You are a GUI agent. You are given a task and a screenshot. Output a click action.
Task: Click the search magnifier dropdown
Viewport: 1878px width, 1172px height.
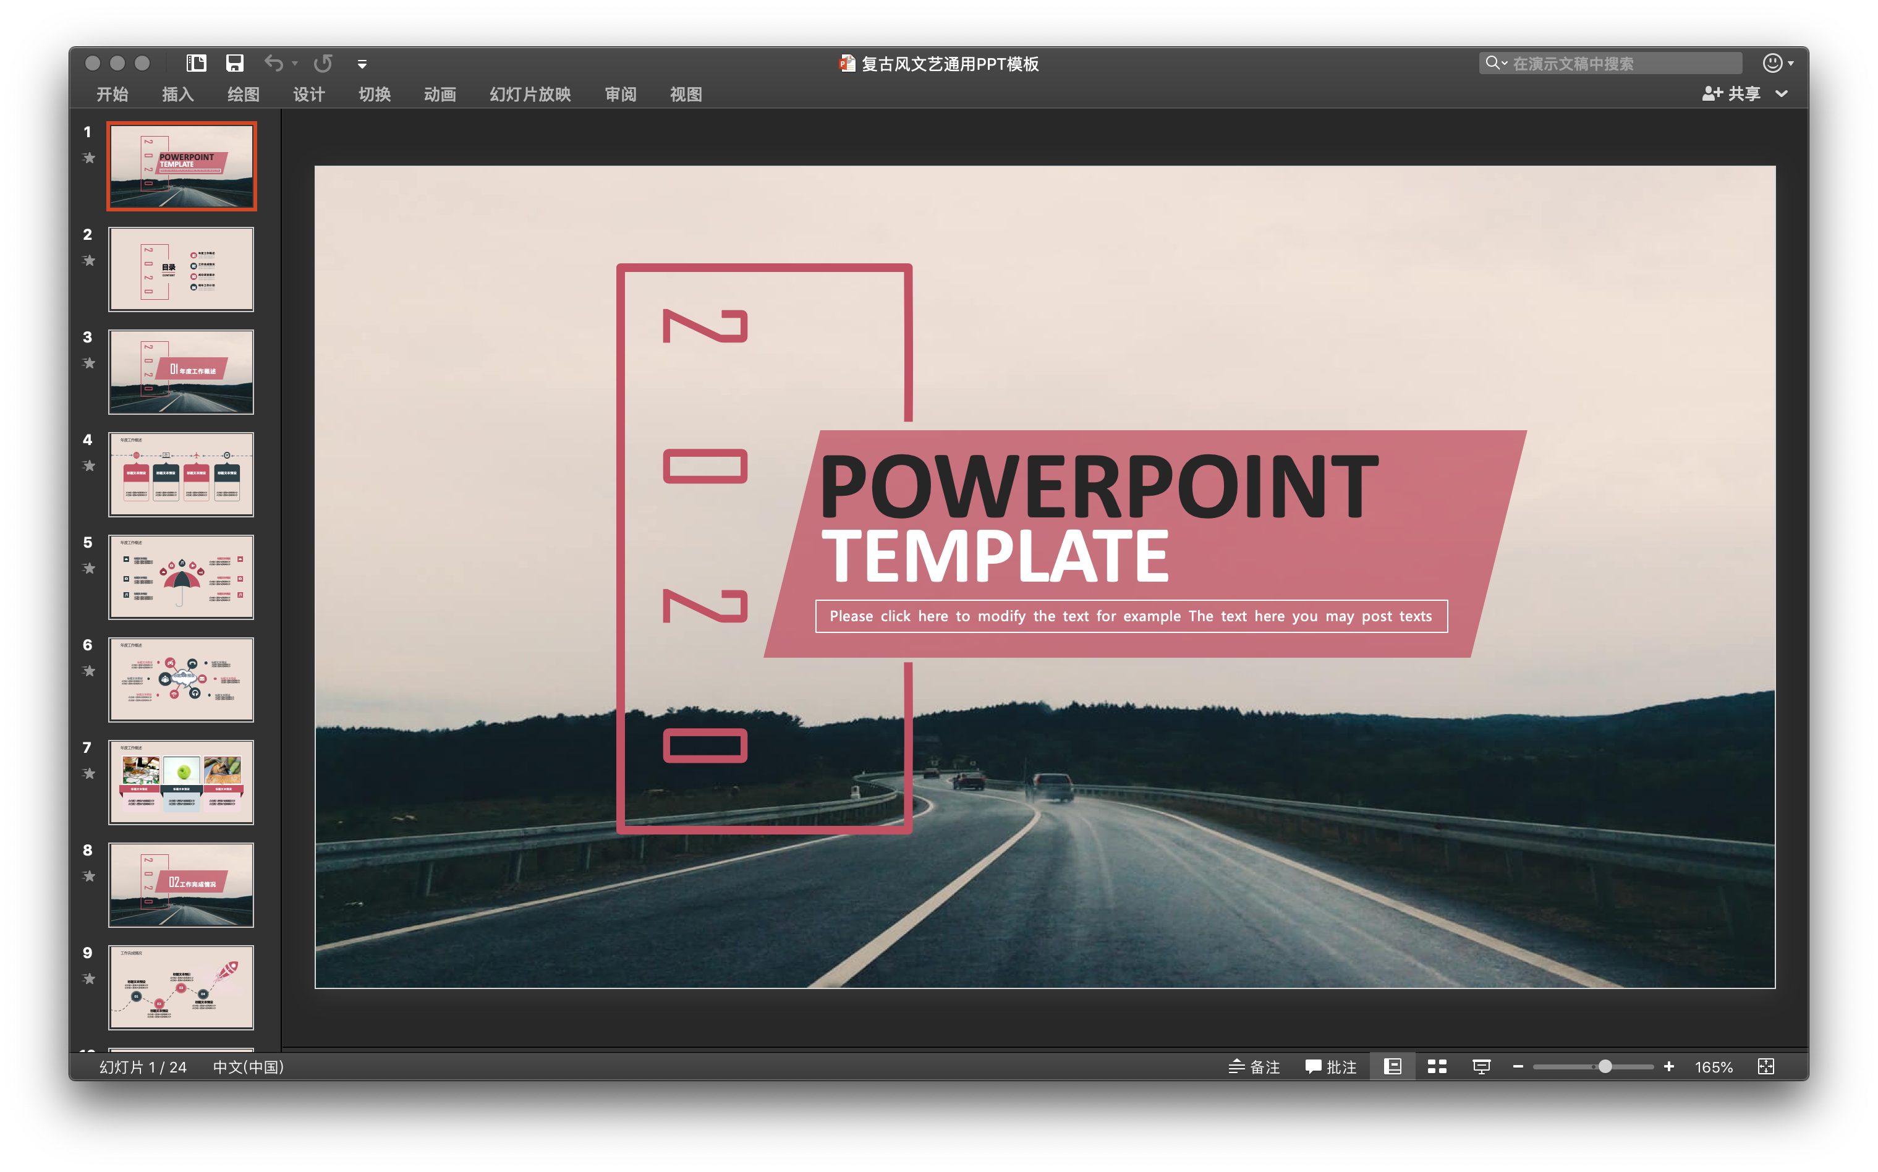(1496, 63)
